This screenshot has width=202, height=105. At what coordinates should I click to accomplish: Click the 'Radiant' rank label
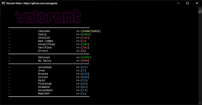pyautogui.click(x=44, y=93)
